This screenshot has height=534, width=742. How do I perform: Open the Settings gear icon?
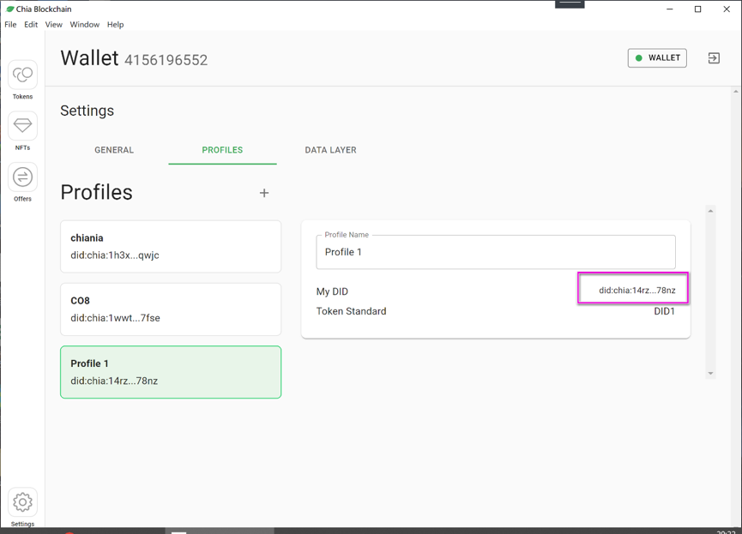coord(22,502)
